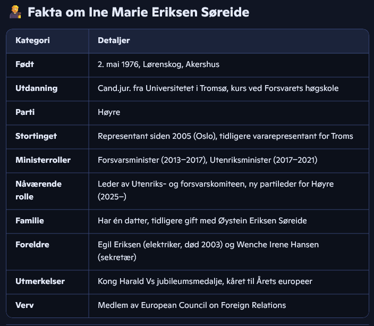Click the "Leder av Utenriks- og forsvarskomiteen" cell
The width and height of the screenshot is (374, 326).
[x=216, y=190]
